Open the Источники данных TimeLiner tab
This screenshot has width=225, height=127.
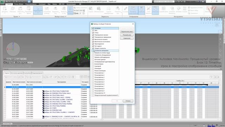click(17, 73)
